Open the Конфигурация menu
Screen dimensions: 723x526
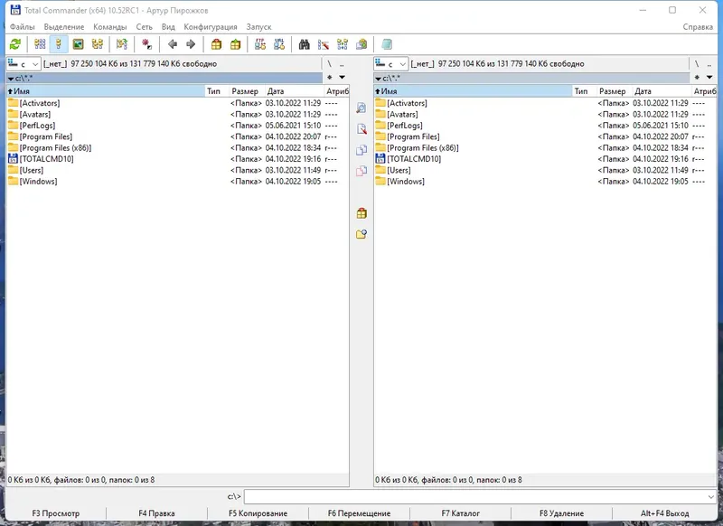coord(211,27)
